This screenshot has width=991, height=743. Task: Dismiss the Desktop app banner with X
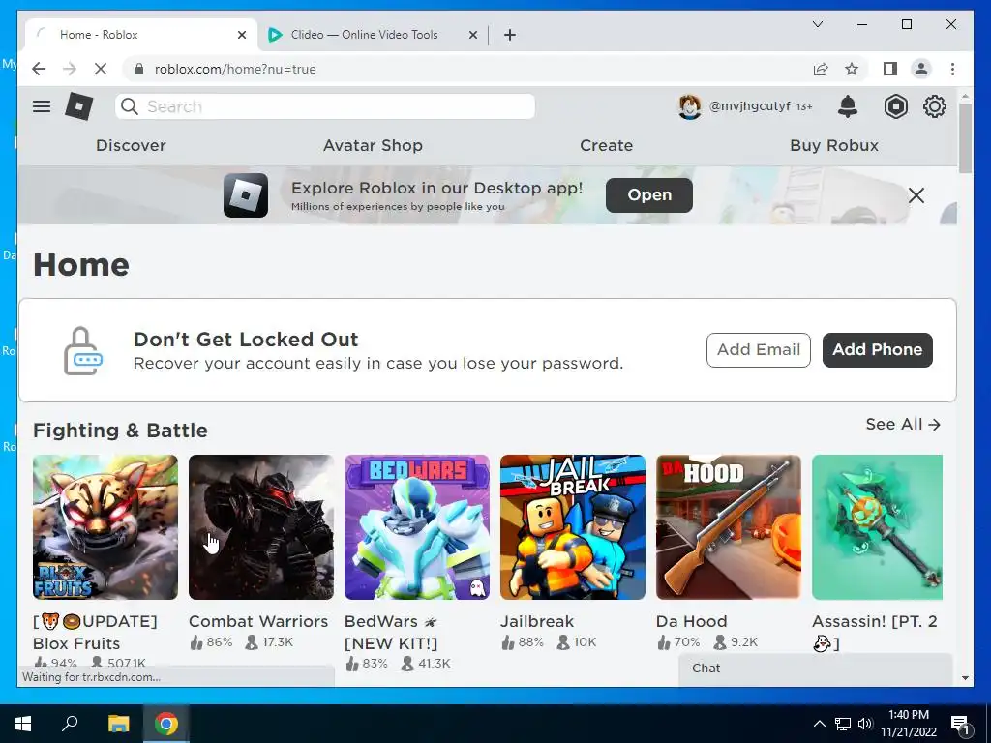(916, 195)
